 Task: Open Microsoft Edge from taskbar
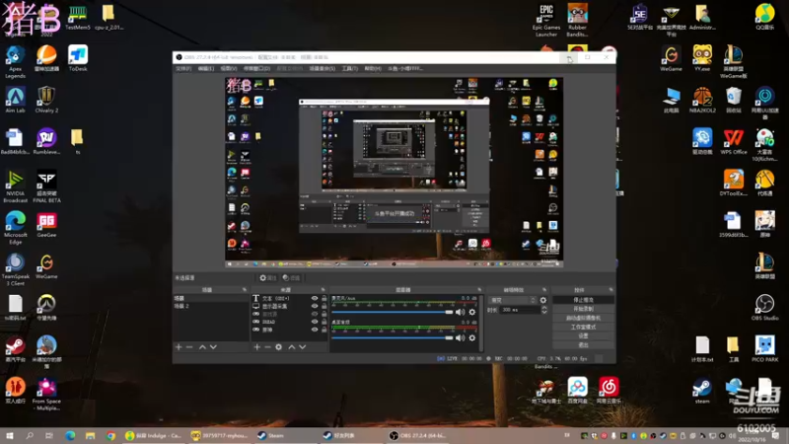point(69,435)
